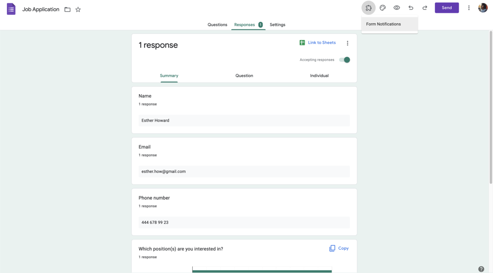Viewport: 493px width, 273px height.
Task: Open the three-dot menu beside Send
Action: point(469,8)
